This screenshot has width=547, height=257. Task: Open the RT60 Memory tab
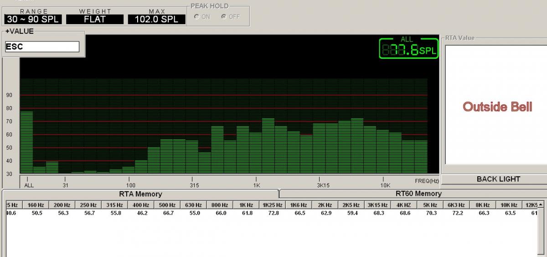pos(412,194)
